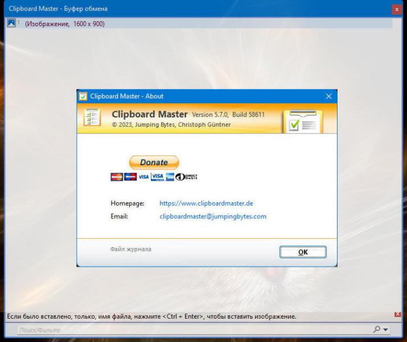
Task: Click the American Express card icon
Action: pyautogui.click(x=170, y=177)
